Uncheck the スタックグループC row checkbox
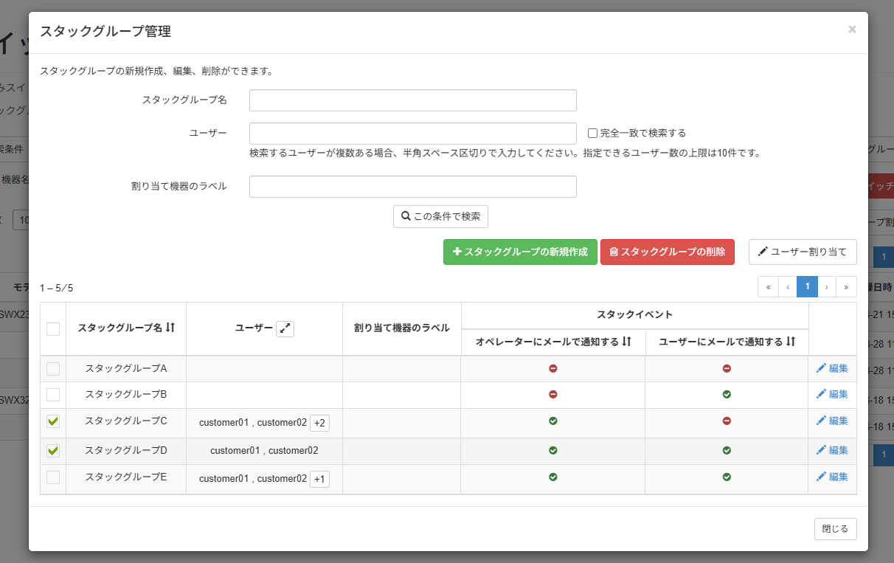Image resolution: width=894 pixels, height=563 pixels. pyautogui.click(x=52, y=421)
